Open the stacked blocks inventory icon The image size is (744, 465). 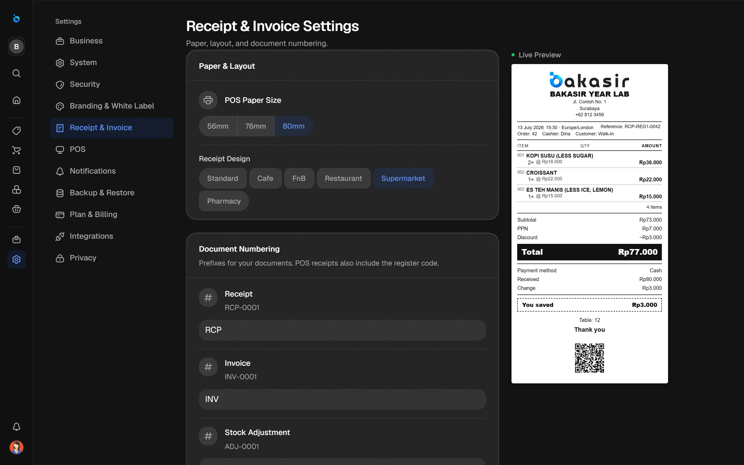coord(16,189)
